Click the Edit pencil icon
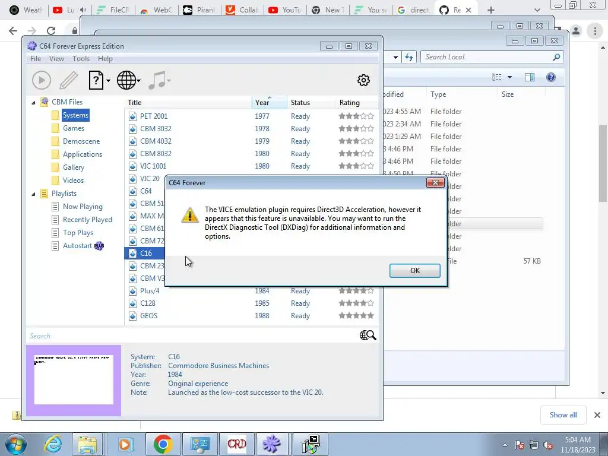 point(69,80)
